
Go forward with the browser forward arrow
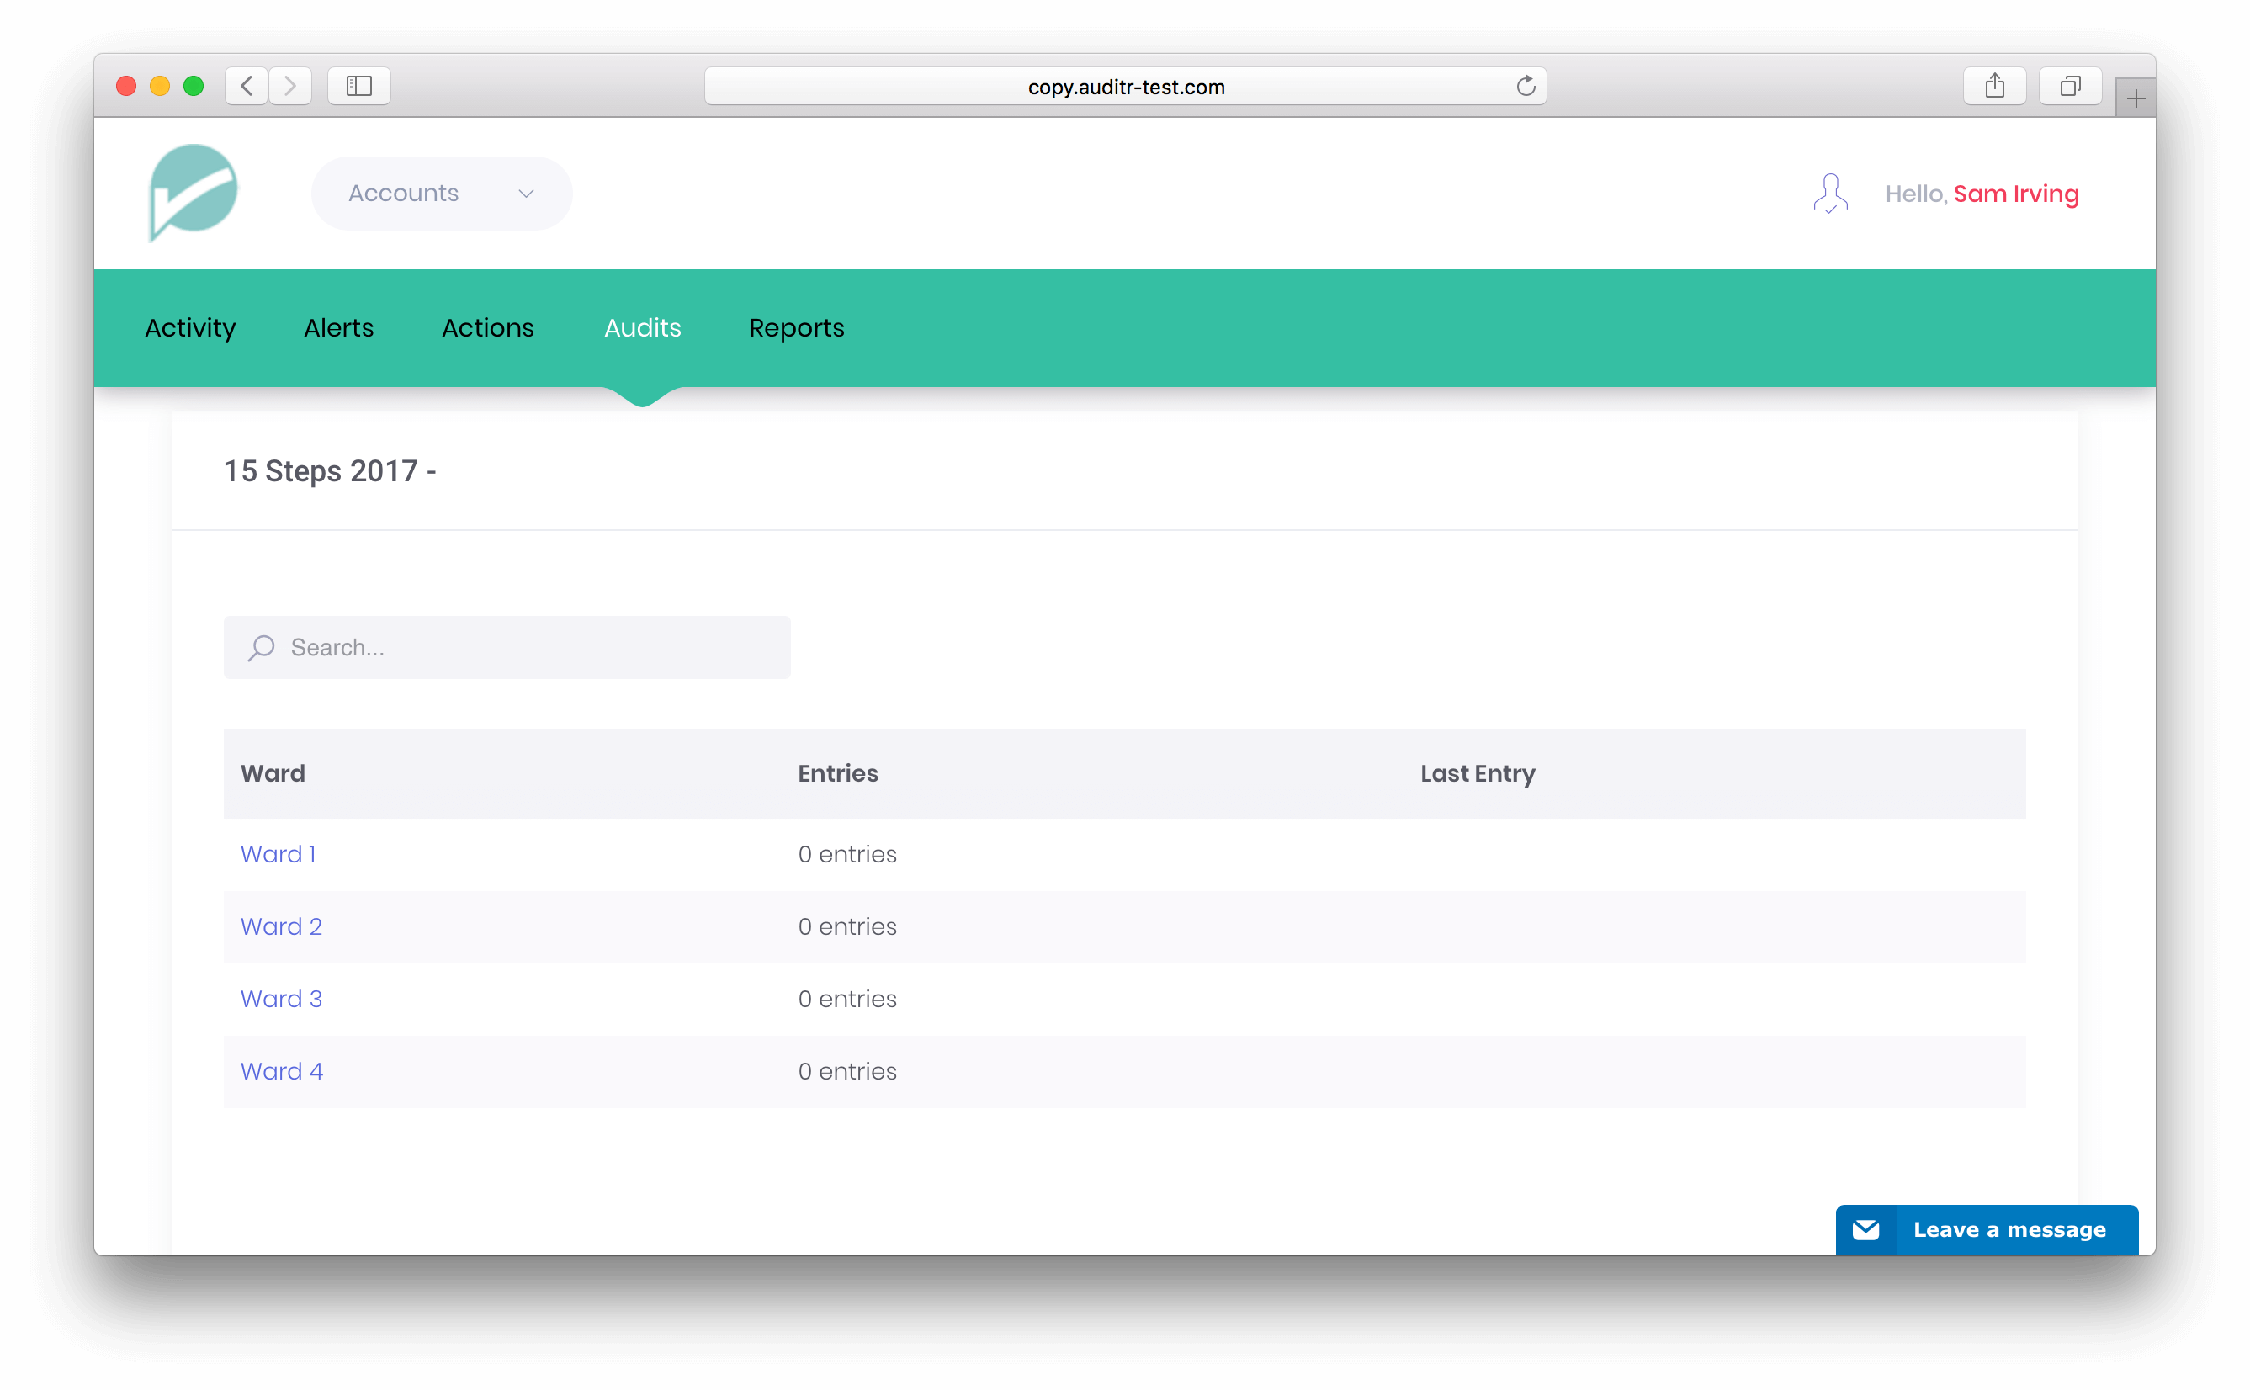tap(290, 87)
